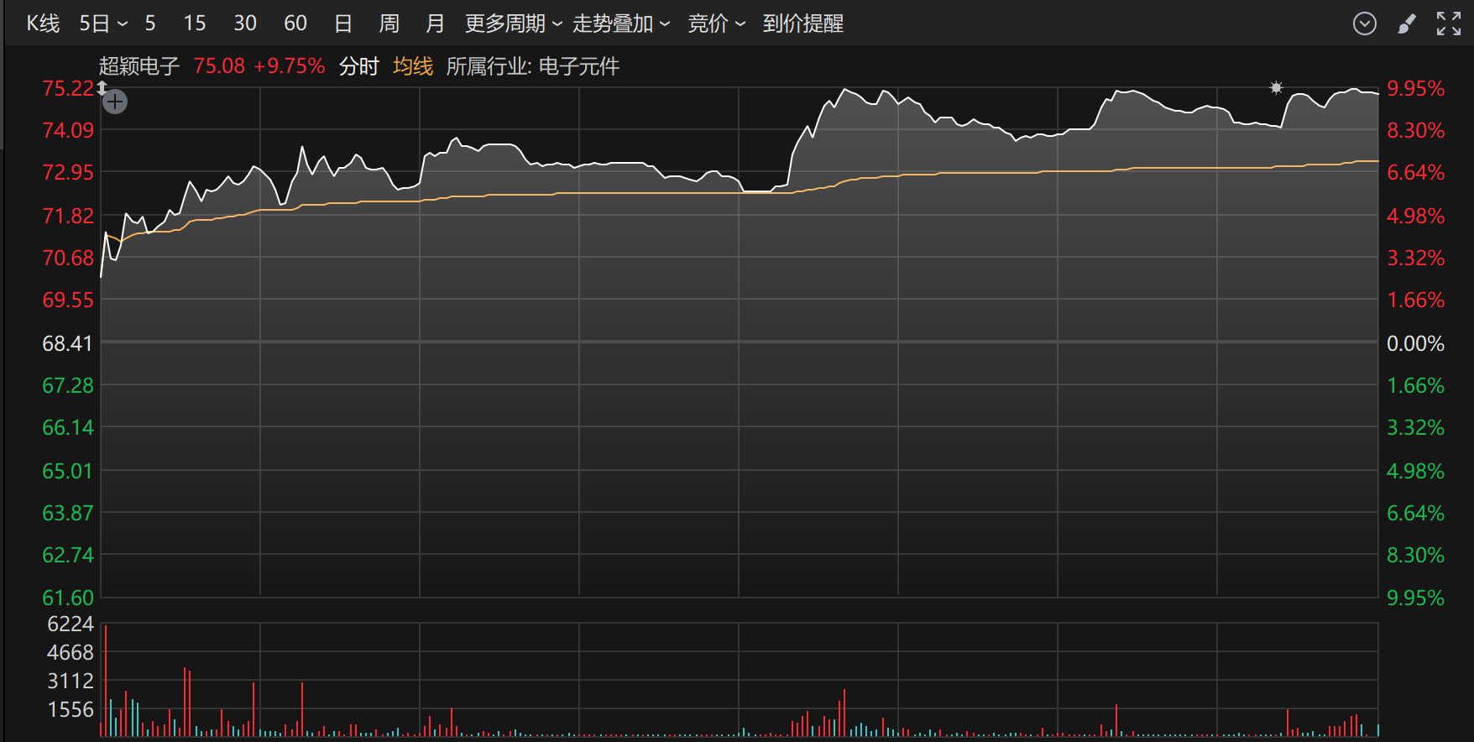This screenshot has height=742, width=1474.
Task: Switch to the K线 tab
Action: pyautogui.click(x=43, y=24)
